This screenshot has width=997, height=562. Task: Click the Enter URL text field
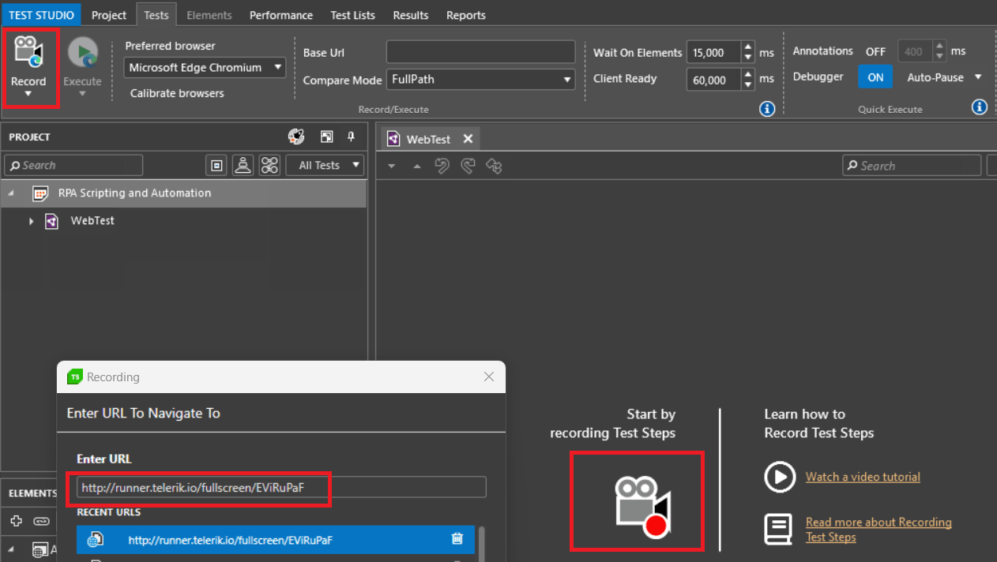[281, 488]
